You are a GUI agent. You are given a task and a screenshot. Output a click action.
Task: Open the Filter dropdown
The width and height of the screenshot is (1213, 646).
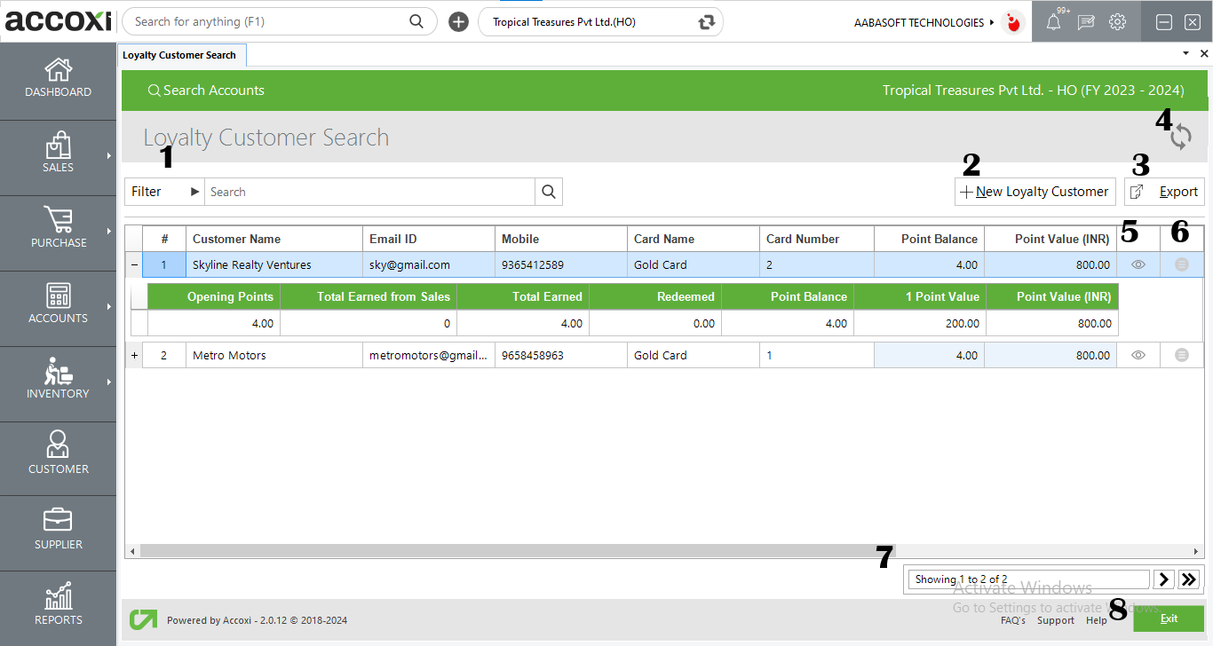pos(164,191)
